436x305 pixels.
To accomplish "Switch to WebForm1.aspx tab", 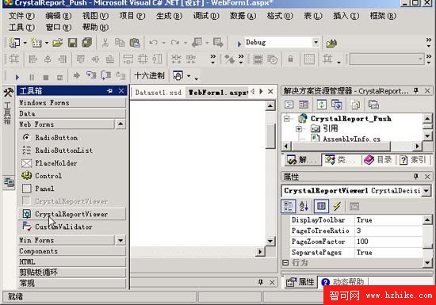I will pyautogui.click(x=218, y=92).
